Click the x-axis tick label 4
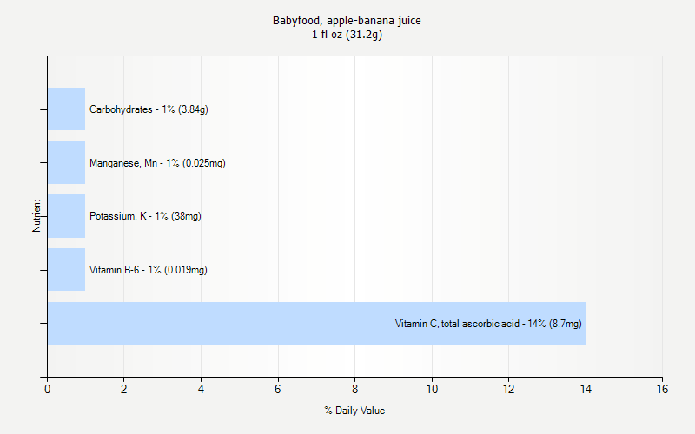This screenshot has width=695, height=434. [201, 390]
